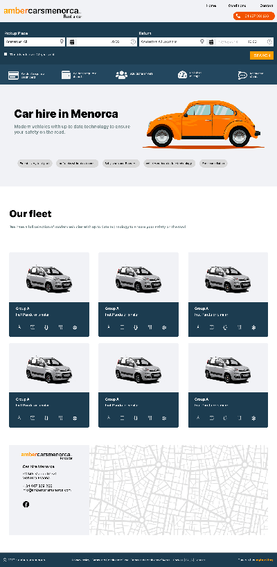Open the return date calendar icon
The height and width of the screenshot is (567, 277).
[x=211, y=42]
